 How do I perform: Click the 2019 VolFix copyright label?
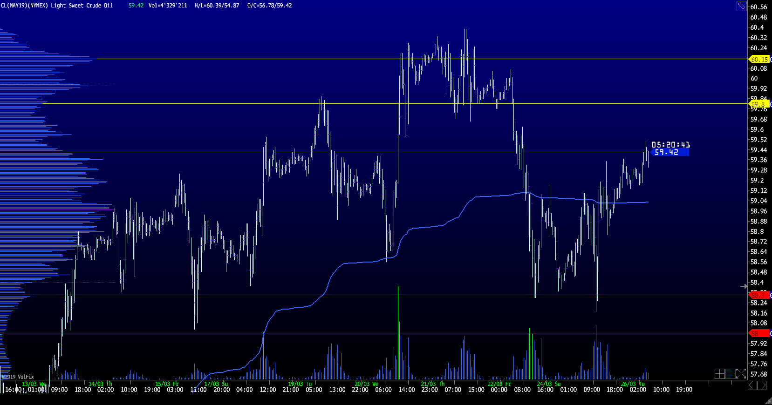pyautogui.click(x=18, y=377)
